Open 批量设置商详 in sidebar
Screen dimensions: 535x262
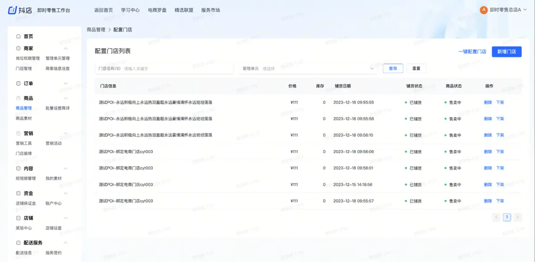[58, 108]
